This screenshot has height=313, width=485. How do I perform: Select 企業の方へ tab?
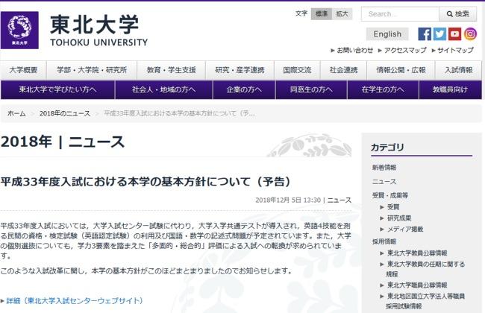coord(244,89)
